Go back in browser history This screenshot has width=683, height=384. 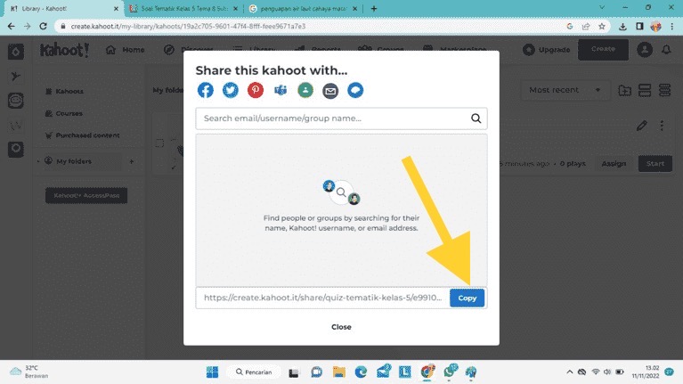11,26
